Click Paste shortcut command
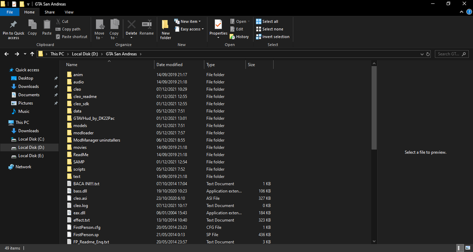The height and width of the screenshot is (252, 473). click(x=72, y=37)
